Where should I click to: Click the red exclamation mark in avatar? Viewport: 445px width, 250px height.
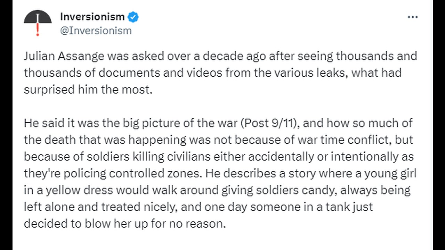coord(38,31)
